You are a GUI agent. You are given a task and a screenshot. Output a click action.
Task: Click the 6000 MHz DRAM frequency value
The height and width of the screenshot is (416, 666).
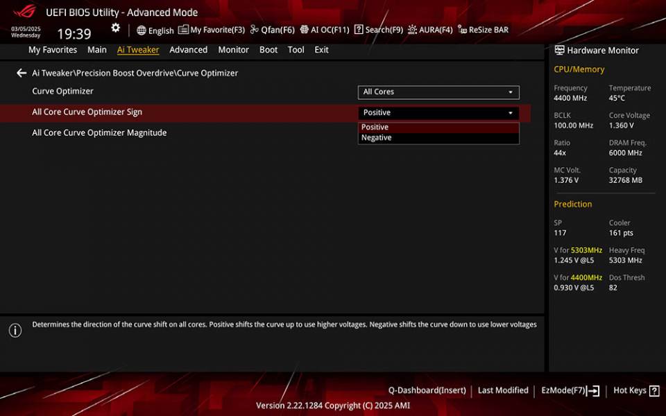point(626,153)
